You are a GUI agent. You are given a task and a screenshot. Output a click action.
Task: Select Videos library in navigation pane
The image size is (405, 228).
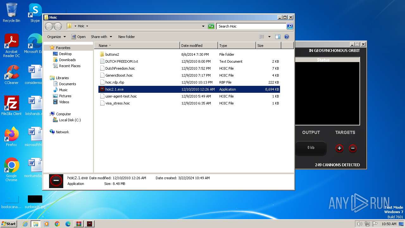click(64, 102)
